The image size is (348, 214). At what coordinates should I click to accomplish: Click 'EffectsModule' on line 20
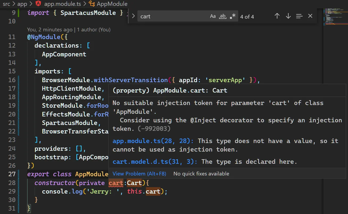[66, 114]
